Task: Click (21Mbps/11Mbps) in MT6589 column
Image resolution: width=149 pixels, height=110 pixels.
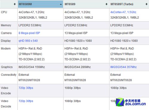Action: [x=76, y=54]
